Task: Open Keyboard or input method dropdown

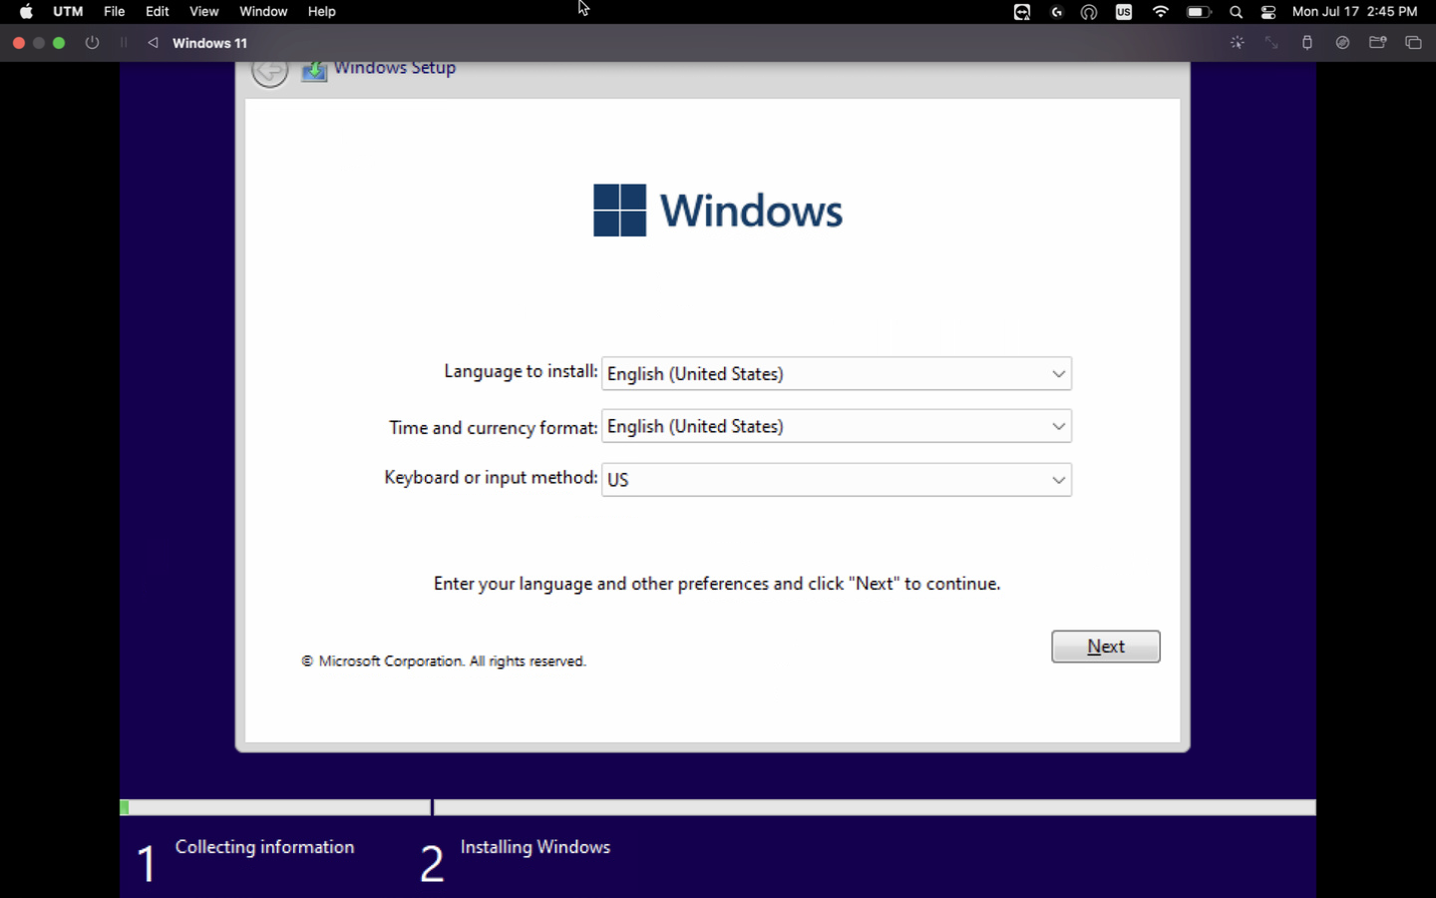Action: tap(837, 480)
